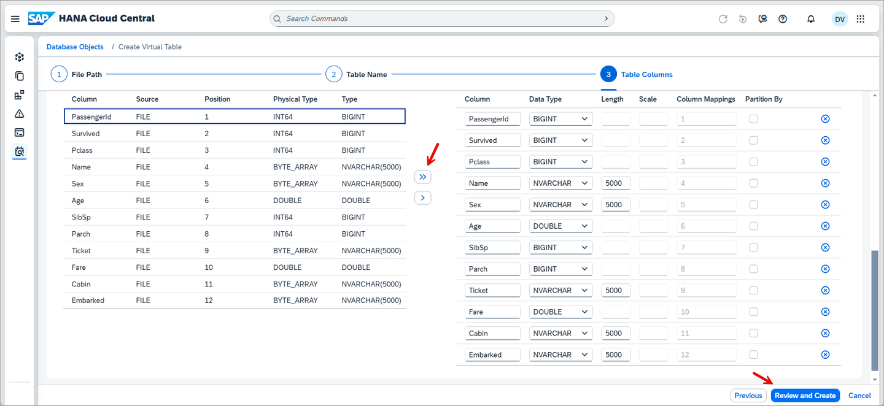
Task: Click the refresh icon in header
Action: pyautogui.click(x=723, y=19)
